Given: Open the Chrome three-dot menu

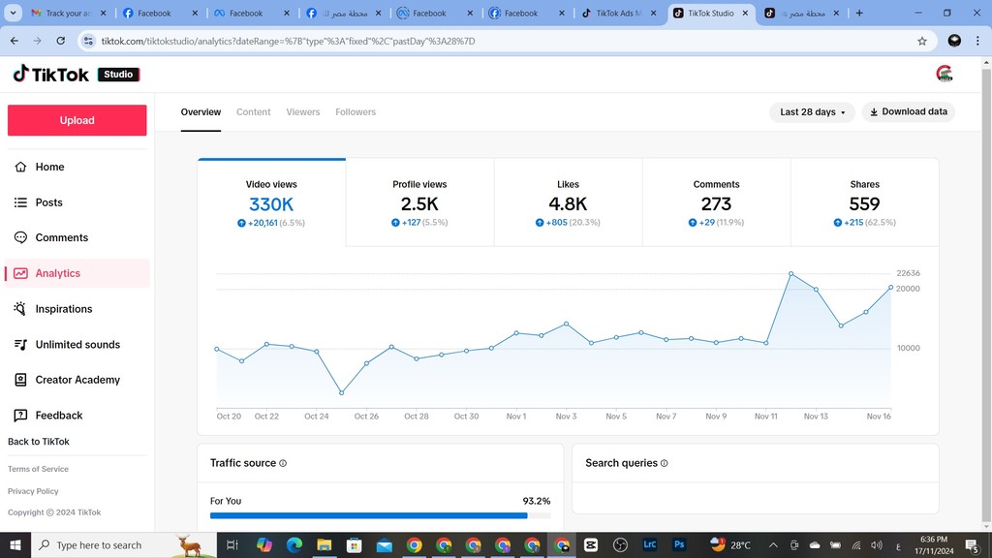Looking at the screenshot, I should coord(977,41).
